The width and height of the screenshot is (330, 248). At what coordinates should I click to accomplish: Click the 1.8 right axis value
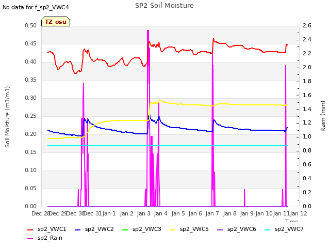point(307,81)
